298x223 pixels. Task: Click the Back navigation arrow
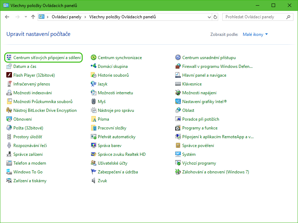point(7,17)
